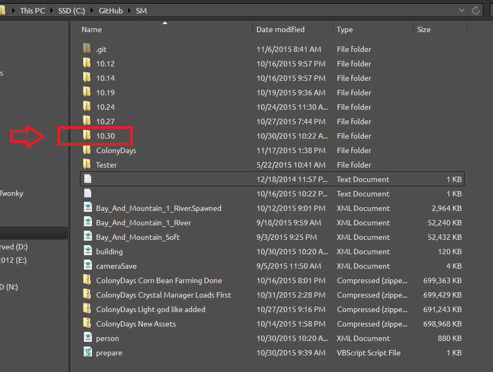Viewport: 493px width, 372px height.
Task: Sort by the Date modified column header
Action: (281, 29)
